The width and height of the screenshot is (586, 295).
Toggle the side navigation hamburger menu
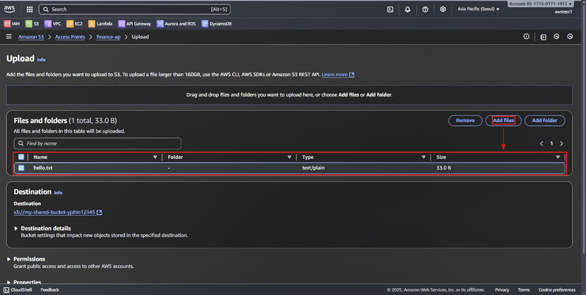point(9,37)
